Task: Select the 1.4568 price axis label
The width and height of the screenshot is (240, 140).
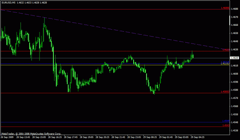Action: (x=235, y=106)
